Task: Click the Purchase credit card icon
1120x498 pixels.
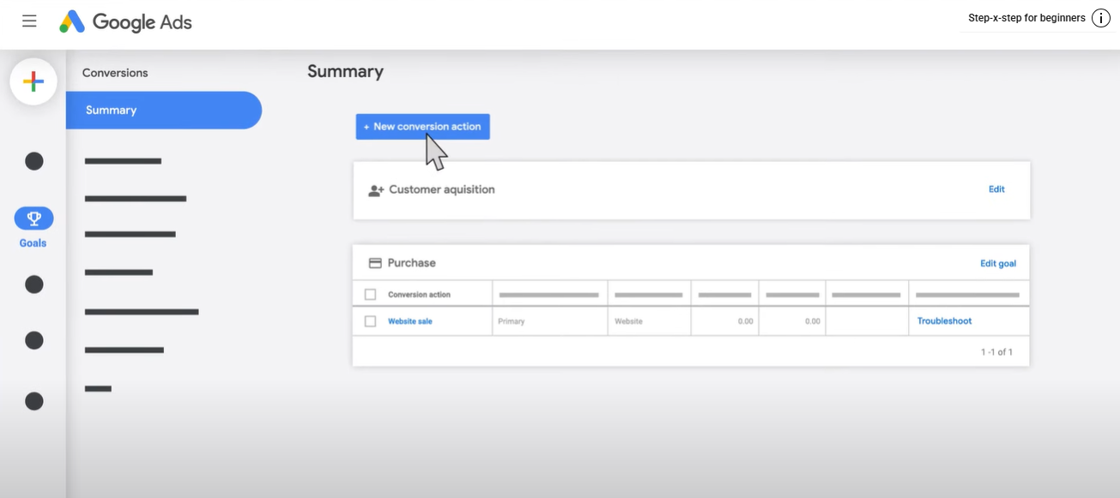Action: point(375,263)
